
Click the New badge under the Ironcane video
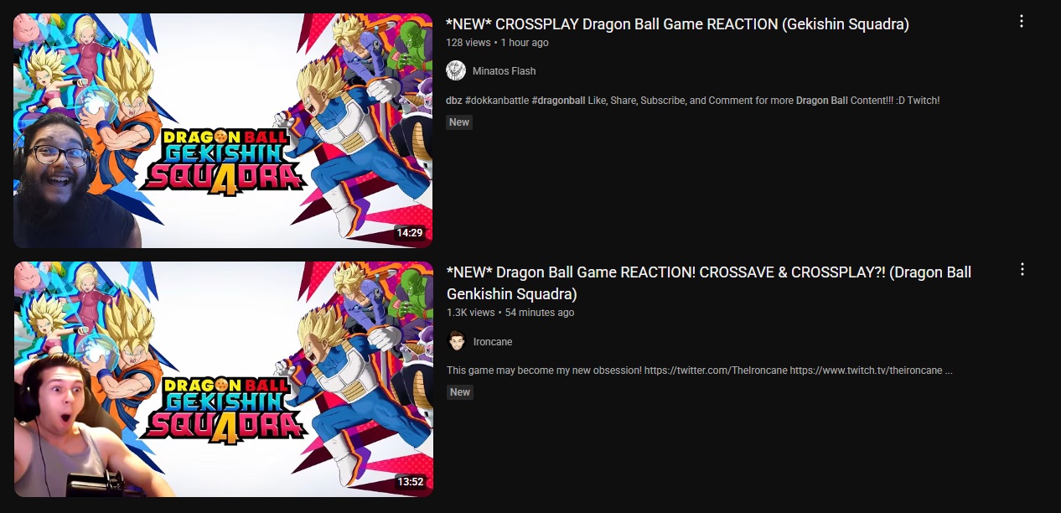(460, 392)
